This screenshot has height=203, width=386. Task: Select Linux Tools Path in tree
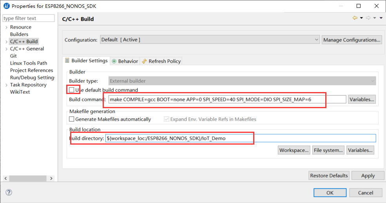tap(28, 63)
